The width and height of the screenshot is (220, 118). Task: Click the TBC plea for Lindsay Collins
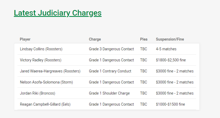pos(143,49)
